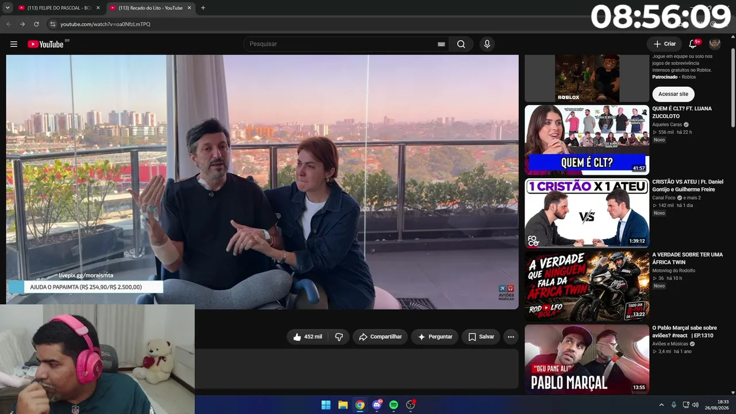
Task: Reload the page in Chrome
Action: coord(36,24)
